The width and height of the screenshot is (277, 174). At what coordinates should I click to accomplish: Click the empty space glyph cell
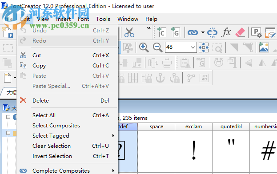pyautogui.click(x=157, y=152)
